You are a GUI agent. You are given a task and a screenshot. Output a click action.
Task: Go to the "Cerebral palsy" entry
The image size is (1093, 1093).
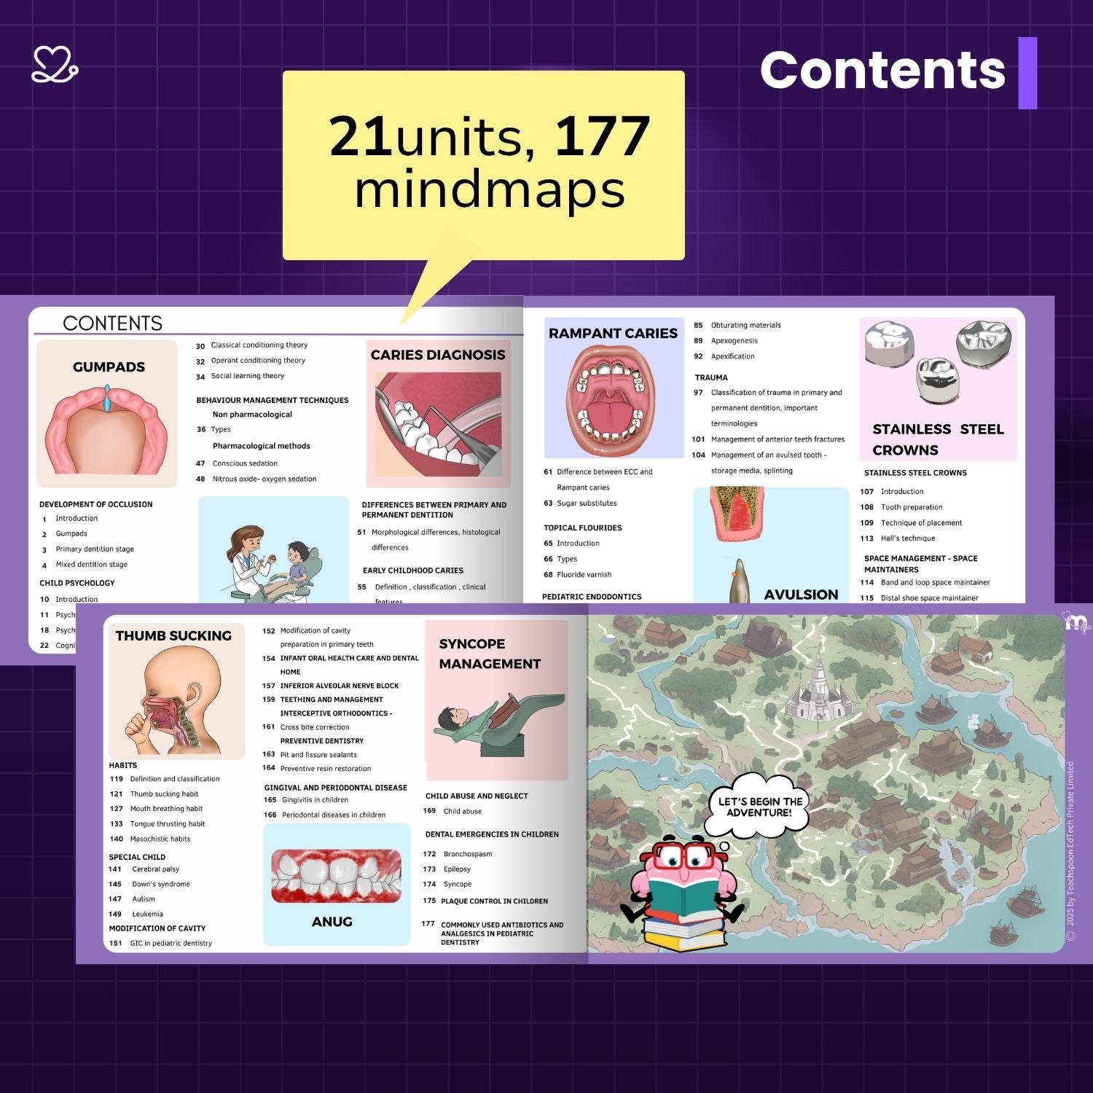[155, 869]
